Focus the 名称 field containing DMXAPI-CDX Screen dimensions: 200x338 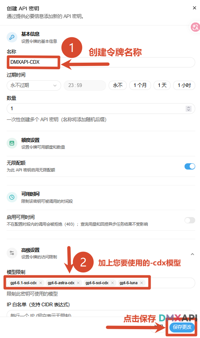[101, 62]
